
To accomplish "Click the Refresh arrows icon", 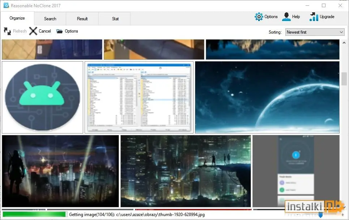I will pyautogui.click(x=7, y=31).
